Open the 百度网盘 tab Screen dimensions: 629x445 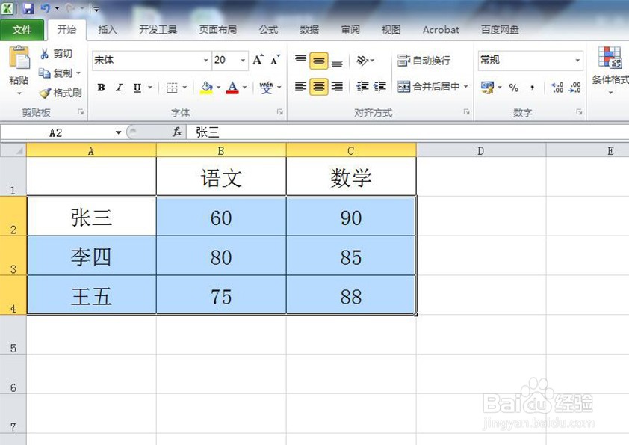500,30
